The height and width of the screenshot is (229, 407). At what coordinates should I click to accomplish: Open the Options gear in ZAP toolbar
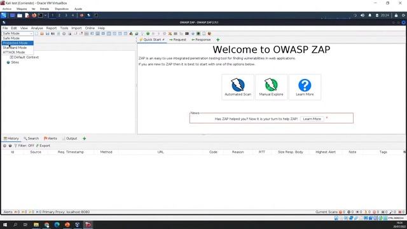[x=64, y=34]
